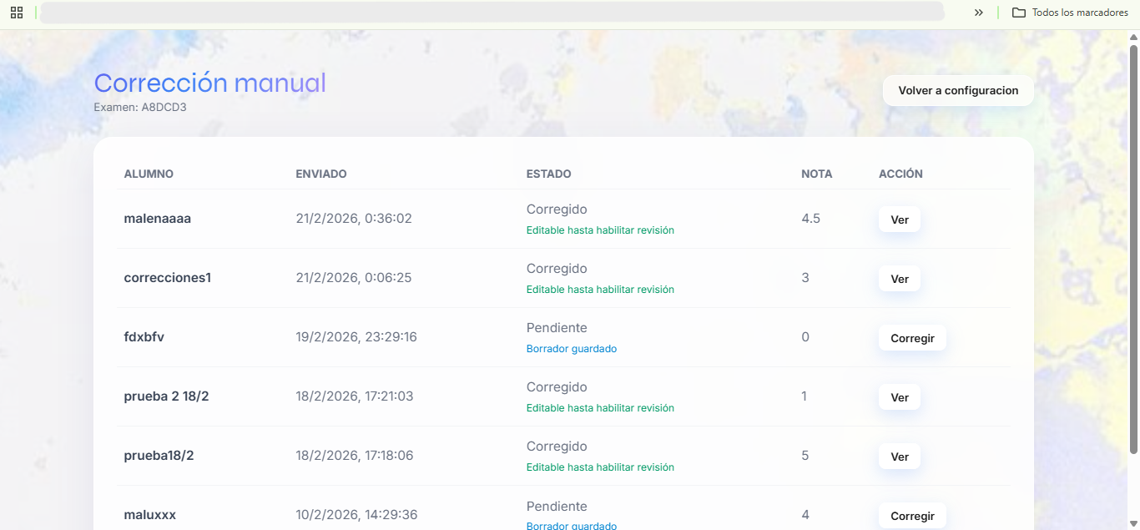
Task: Click date 21/2/2026, 0:36:02
Action: 354,219
